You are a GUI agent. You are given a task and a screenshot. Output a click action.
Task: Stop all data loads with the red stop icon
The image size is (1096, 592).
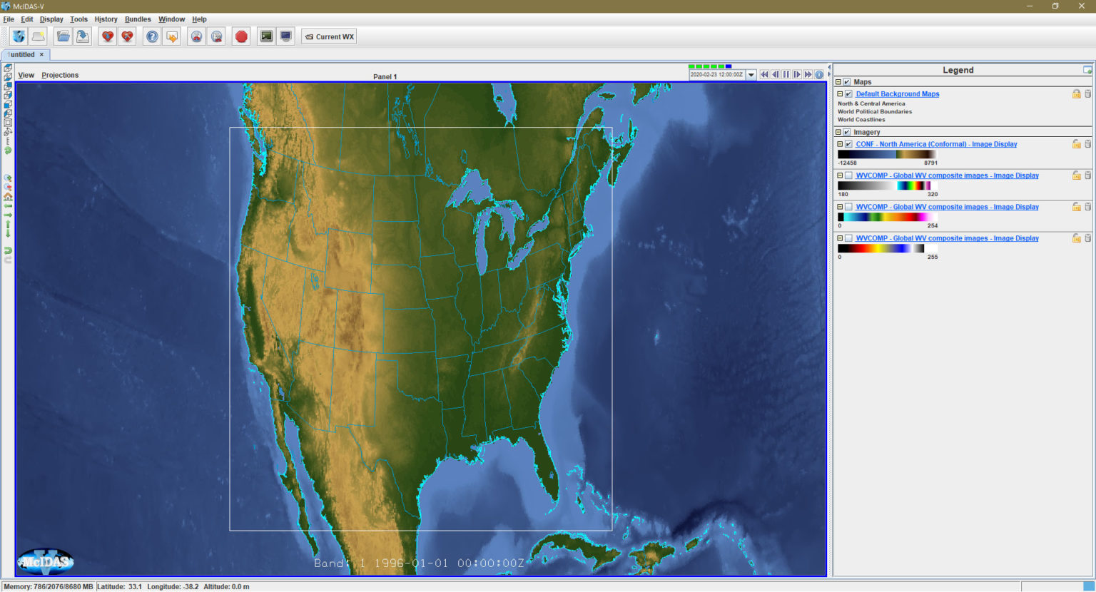(x=241, y=36)
